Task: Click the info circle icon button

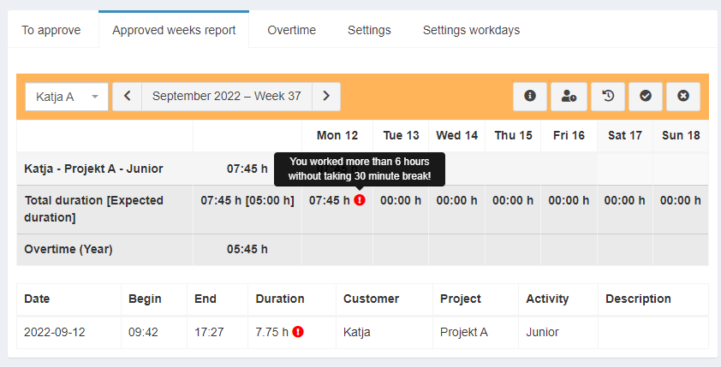Action: [530, 97]
